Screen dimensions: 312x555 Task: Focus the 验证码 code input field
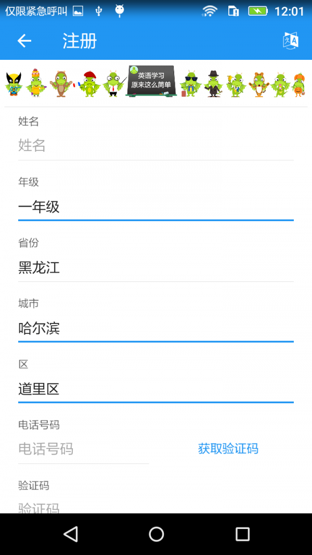pyautogui.click(x=156, y=507)
